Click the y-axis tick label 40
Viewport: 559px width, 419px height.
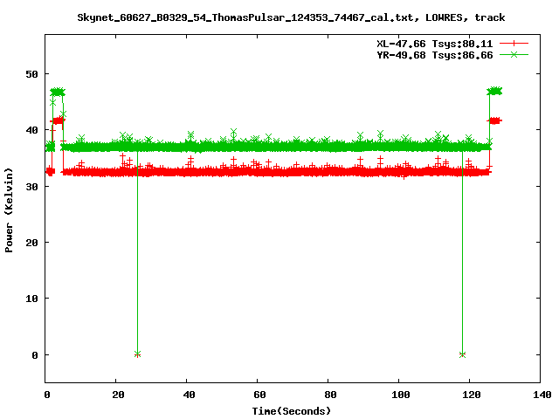(31, 130)
